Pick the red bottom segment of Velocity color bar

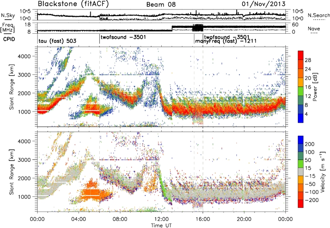tap(301, 204)
